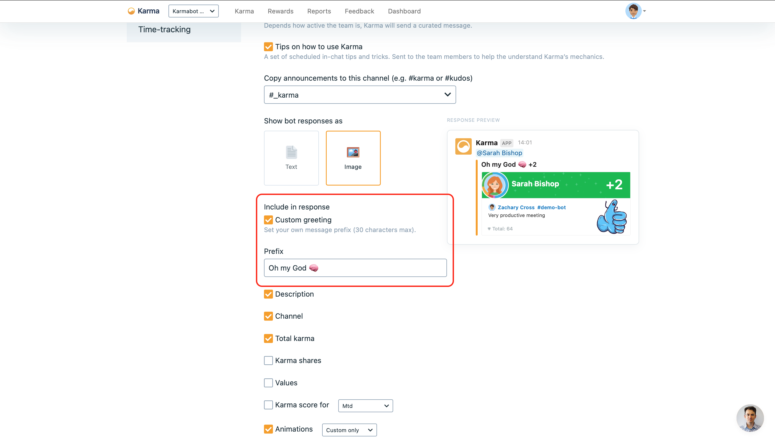Select the Image response picture icon

tap(353, 152)
